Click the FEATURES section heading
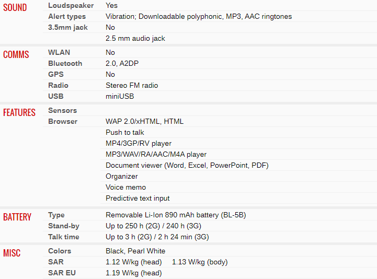The width and height of the screenshot is (377, 279). click(19, 112)
